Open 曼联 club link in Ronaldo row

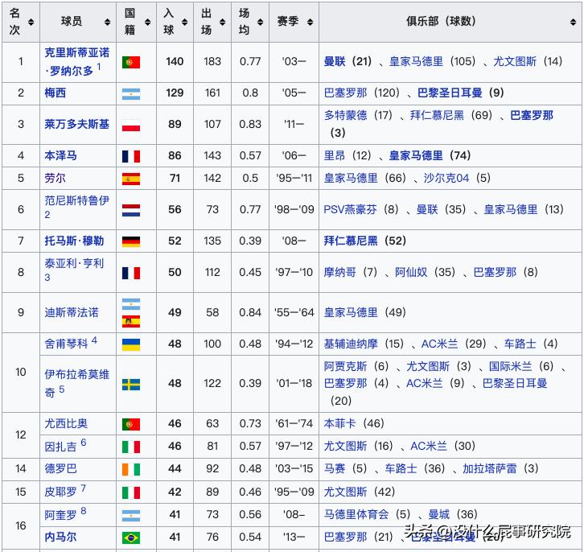pyautogui.click(x=335, y=61)
